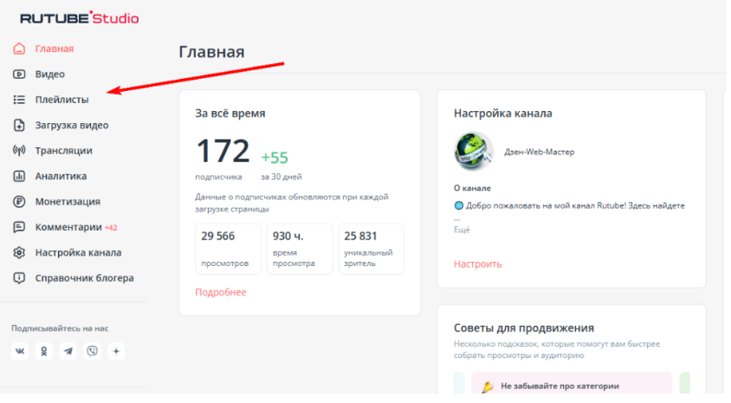Open the Плейлисты section
This screenshot has height=403, width=731.
pyautogui.click(x=62, y=100)
